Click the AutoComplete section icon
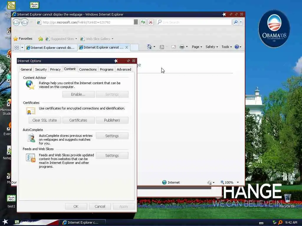This screenshot has width=302, height=226. click(x=31, y=138)
